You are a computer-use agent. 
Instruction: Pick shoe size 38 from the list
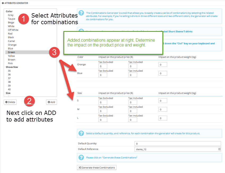9,82
